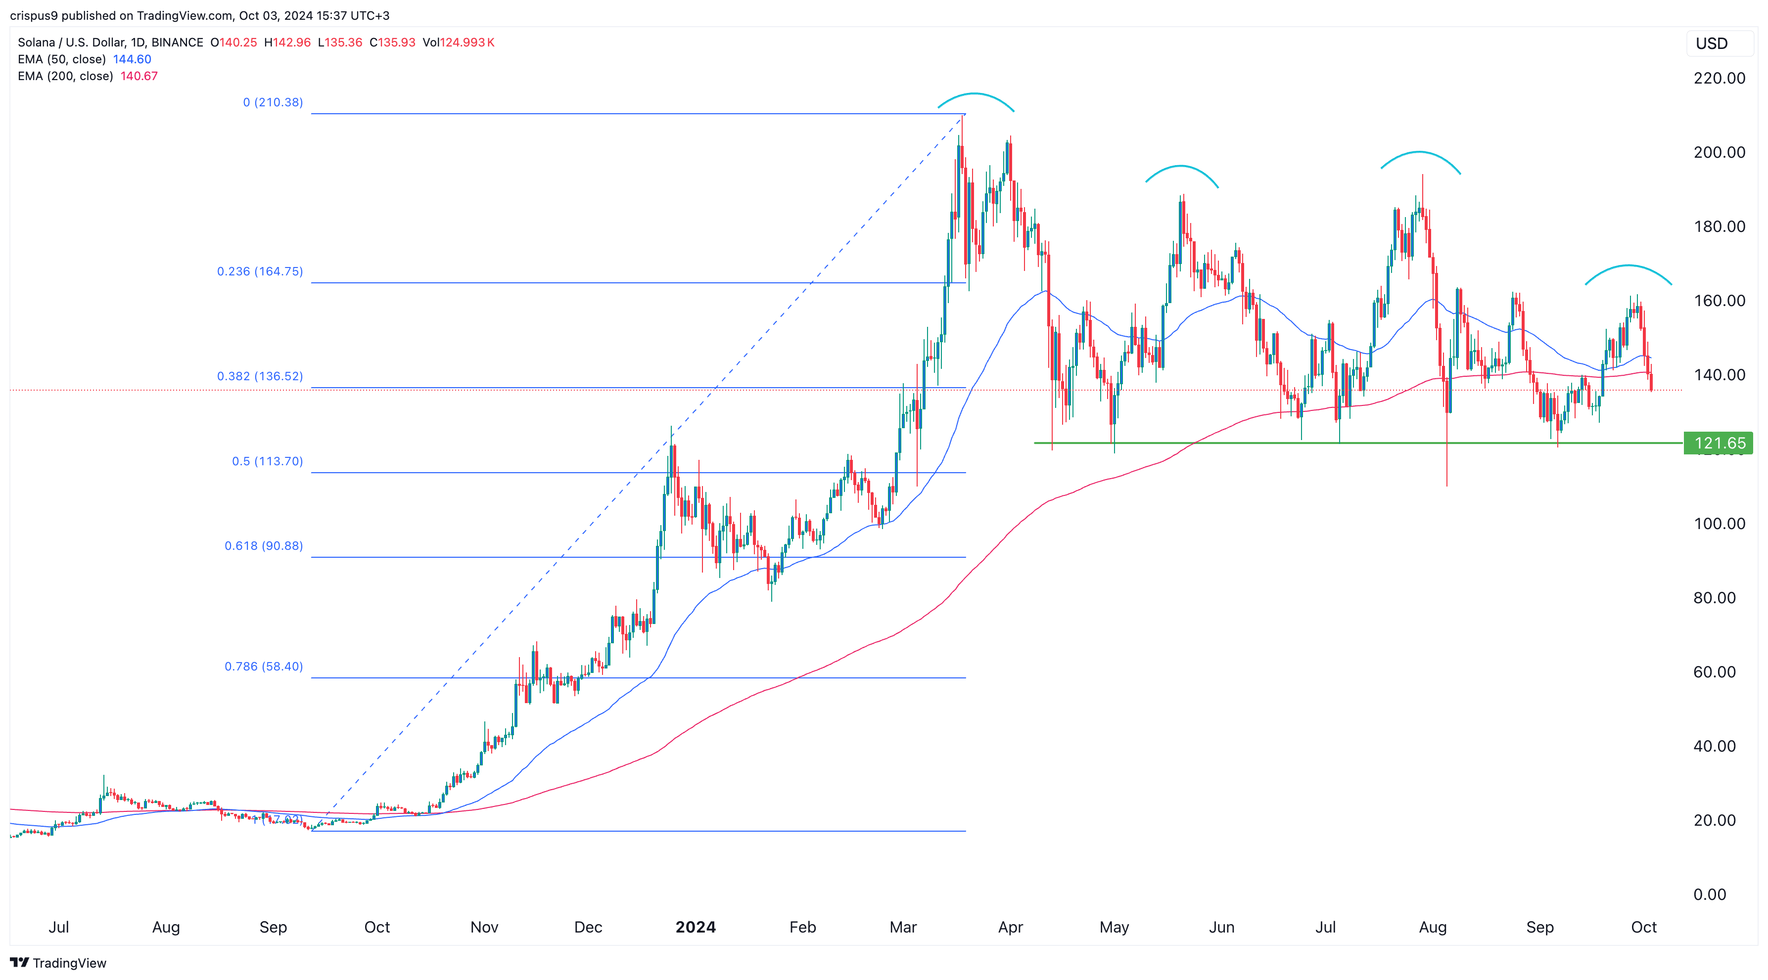This screenshot has width=1768, height=980.
Task: Click the 0.5 (113.70) Fibonacci label
Action: pos(268,461)
